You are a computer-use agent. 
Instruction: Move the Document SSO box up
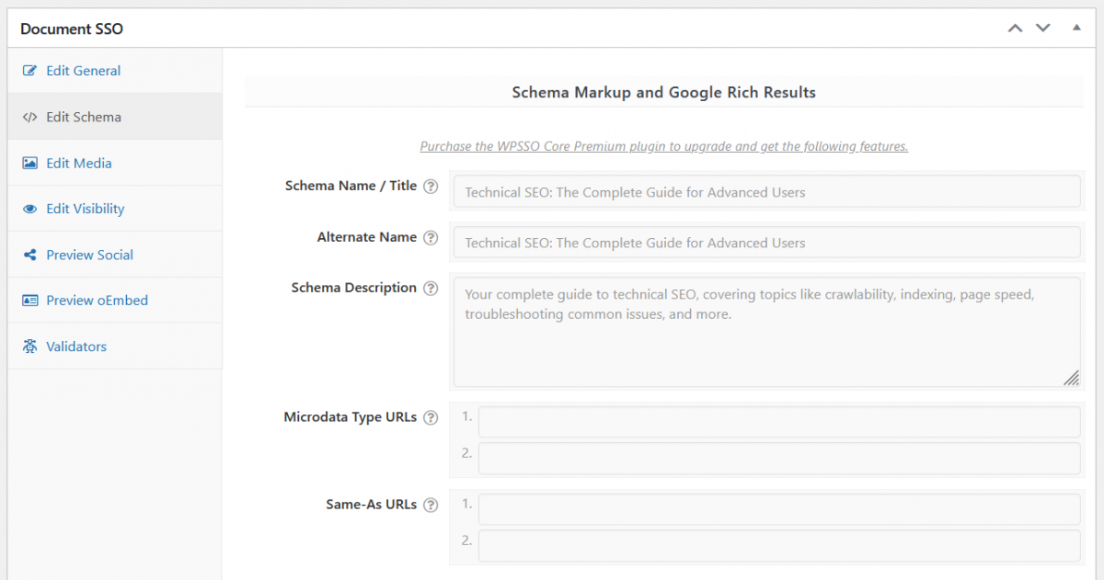click(x=1015, y=28)
